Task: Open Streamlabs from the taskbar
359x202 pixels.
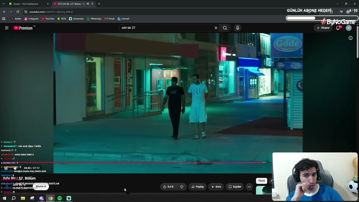Action: click(x=69, y=198)
